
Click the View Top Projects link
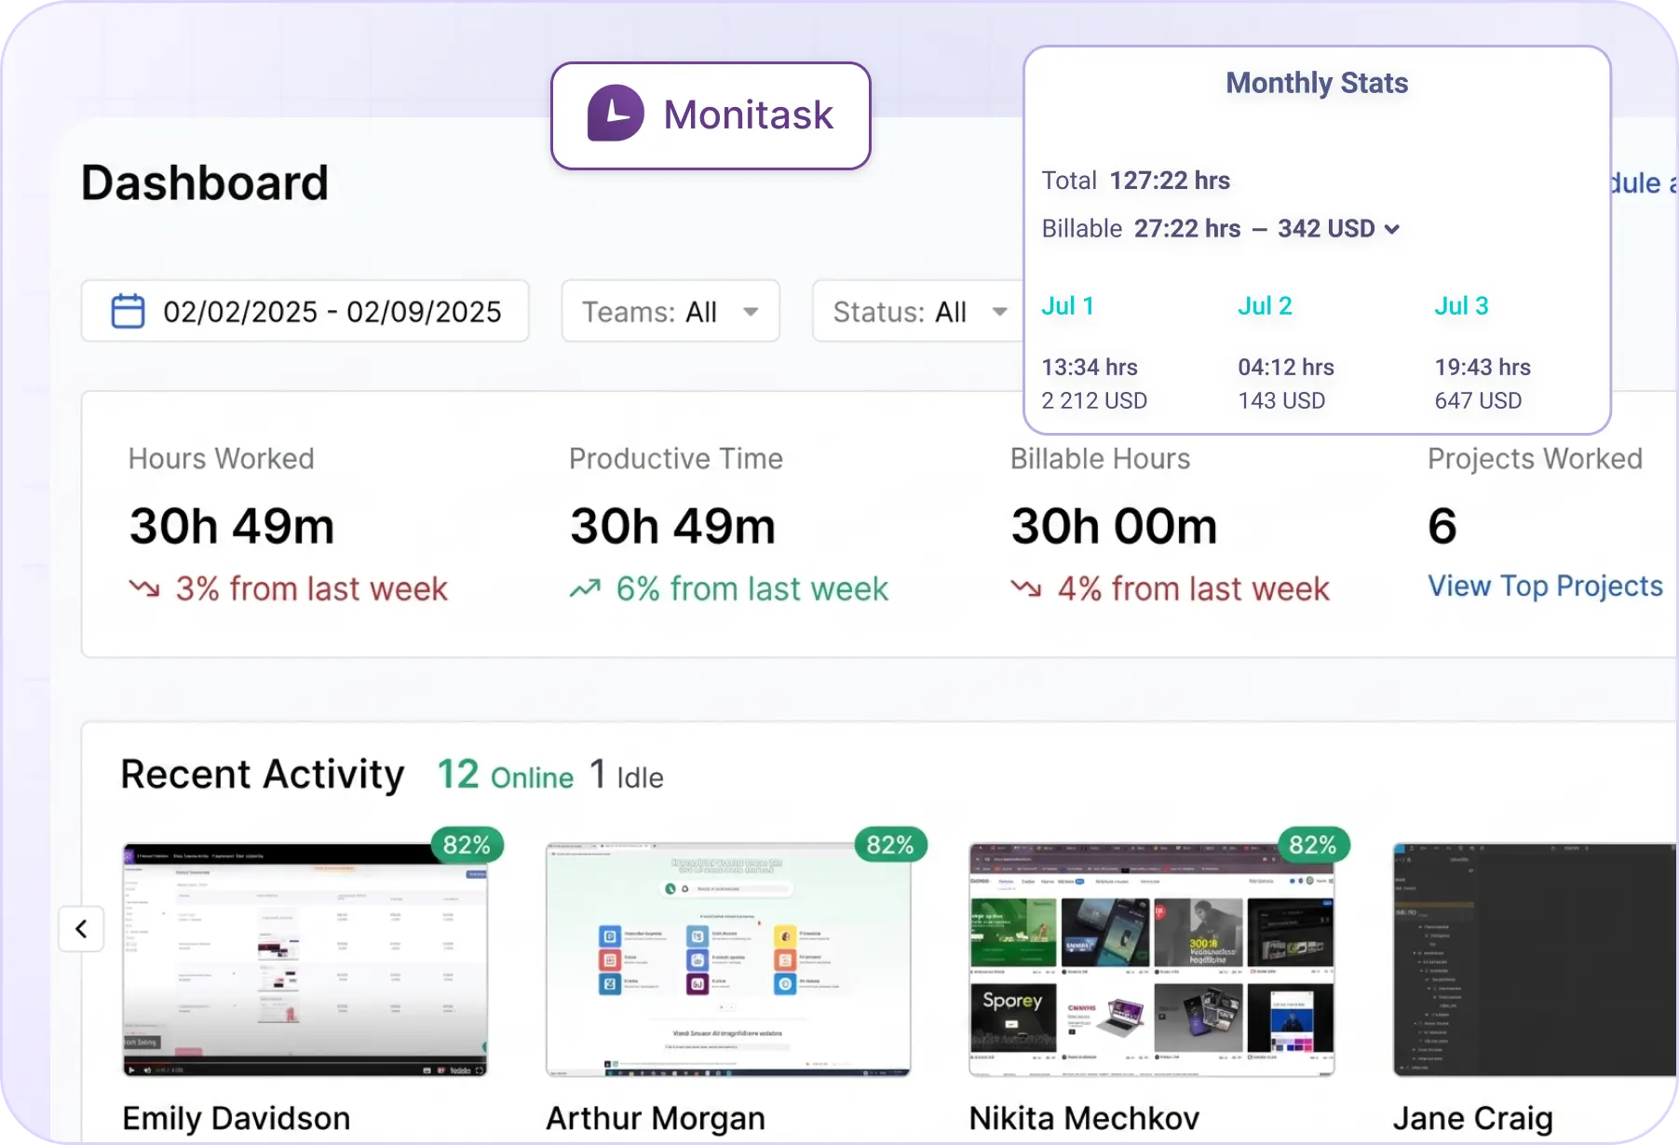(x=1545, y=586)
